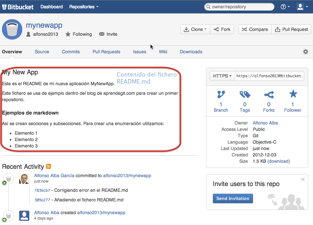Click the mynewapp repository bucket avatar
Viewport: 313px width, 225px height.
pyautogui.click(x=12, y=29)
